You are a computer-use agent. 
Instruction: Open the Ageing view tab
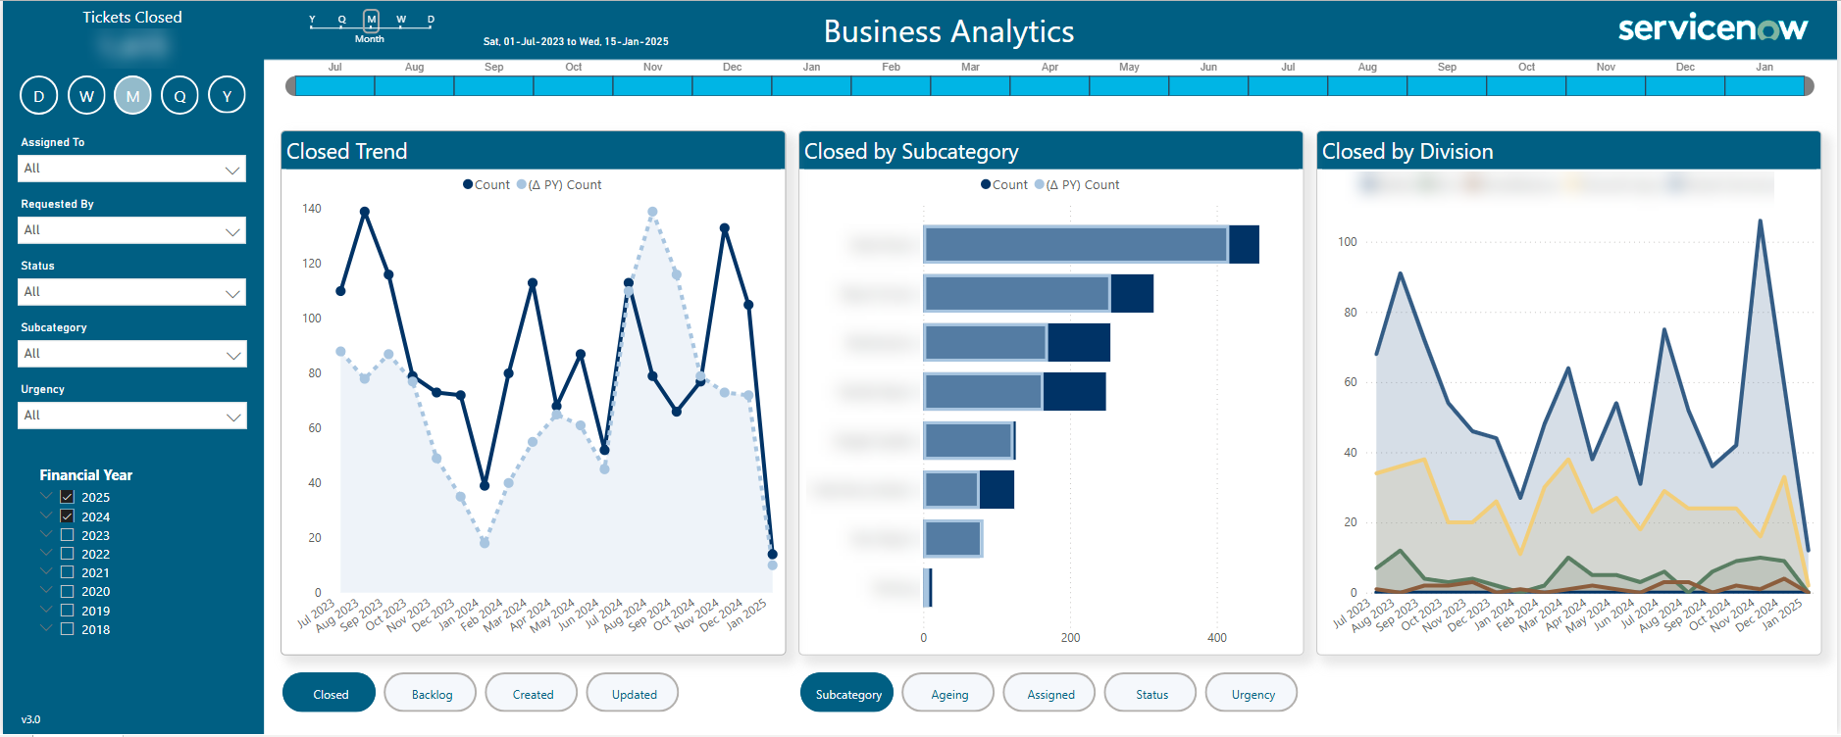click(948, 694)
